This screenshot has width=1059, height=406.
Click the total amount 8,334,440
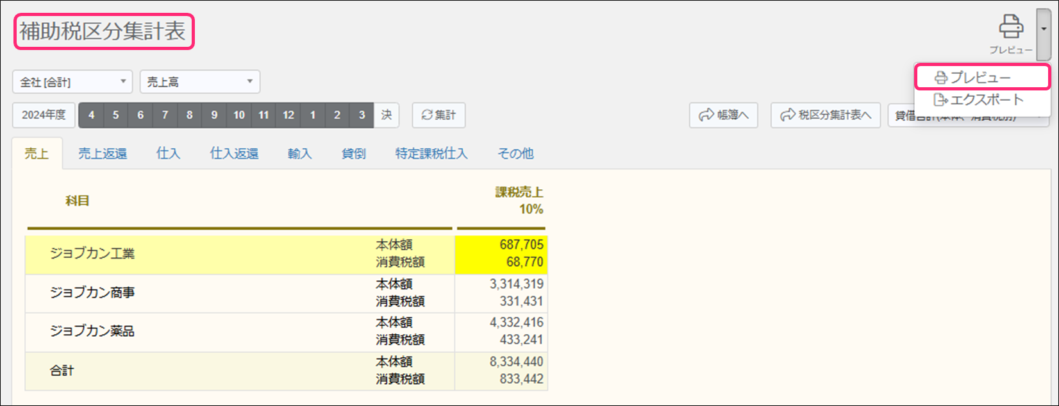(517, 361)
